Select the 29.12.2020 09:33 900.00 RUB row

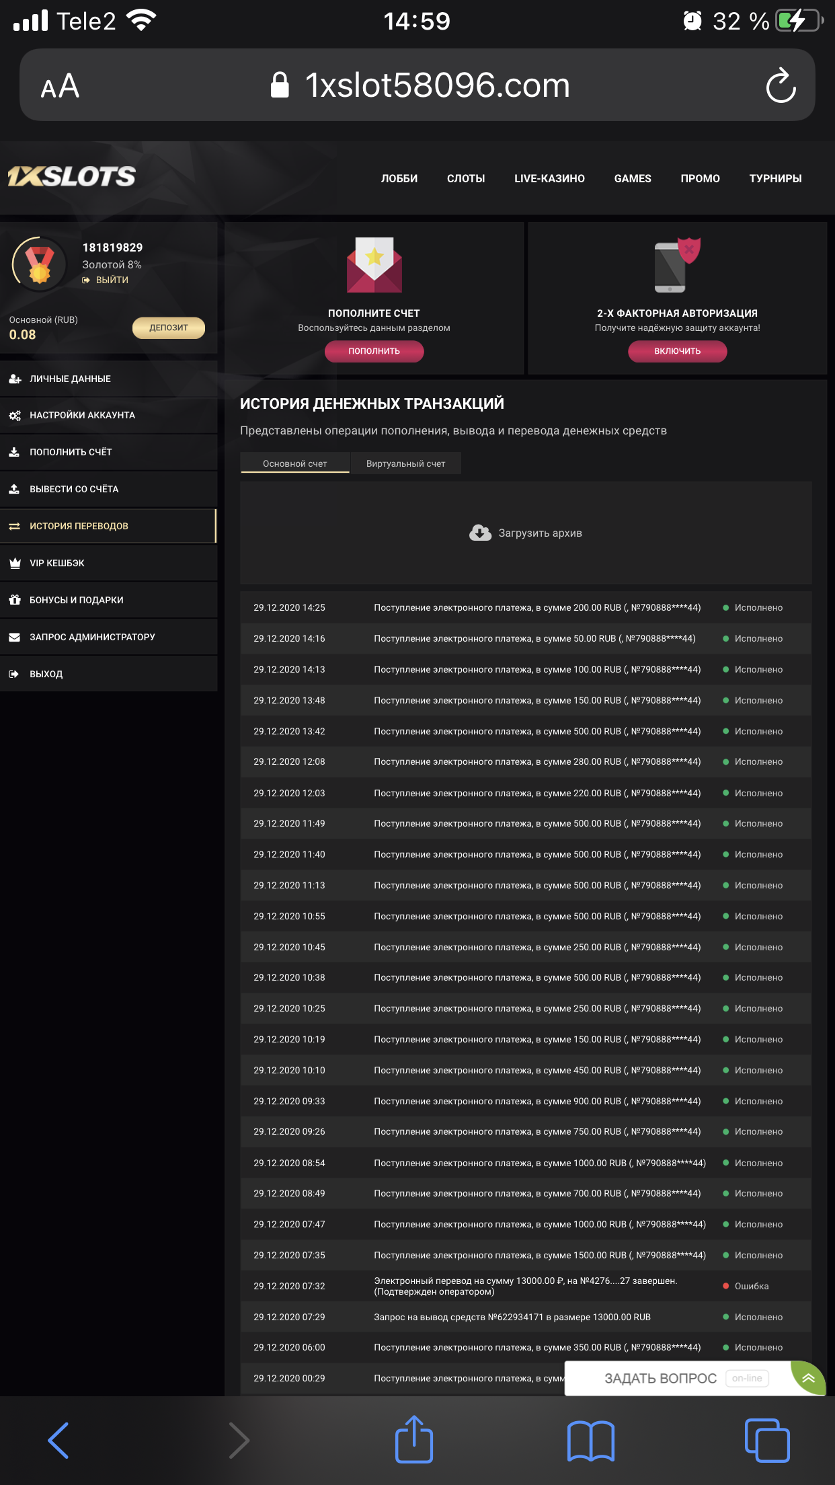[x=526, y=1101]
